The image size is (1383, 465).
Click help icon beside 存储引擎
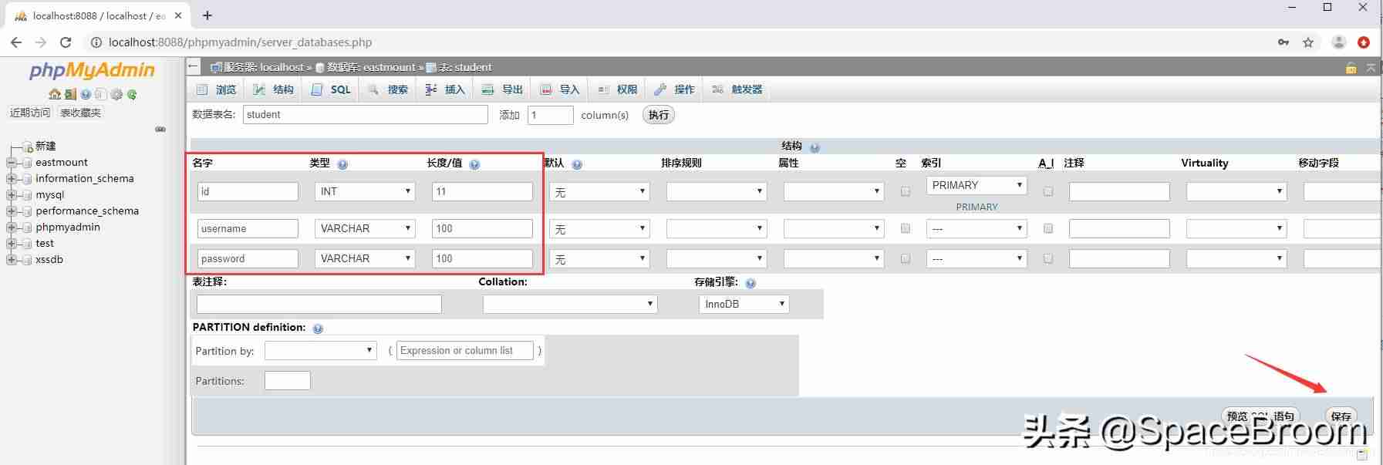[x=751, y=283]
